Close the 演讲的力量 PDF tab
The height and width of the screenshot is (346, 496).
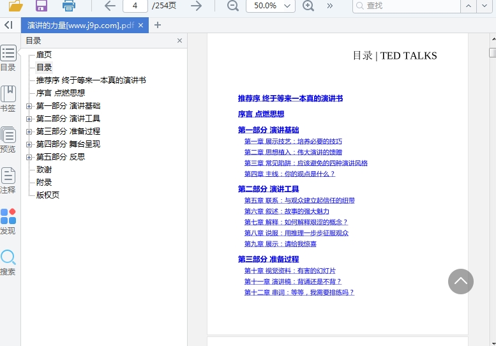[141, 26]
